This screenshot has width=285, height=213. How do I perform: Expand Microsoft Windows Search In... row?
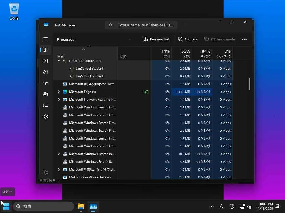click(59, 154)
